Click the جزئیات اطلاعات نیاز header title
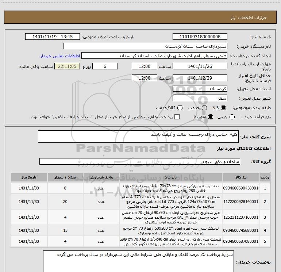 [249, 18]
